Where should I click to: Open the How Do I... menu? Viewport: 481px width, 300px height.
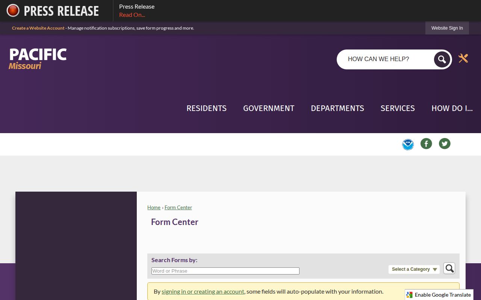(x=452, y=108)
